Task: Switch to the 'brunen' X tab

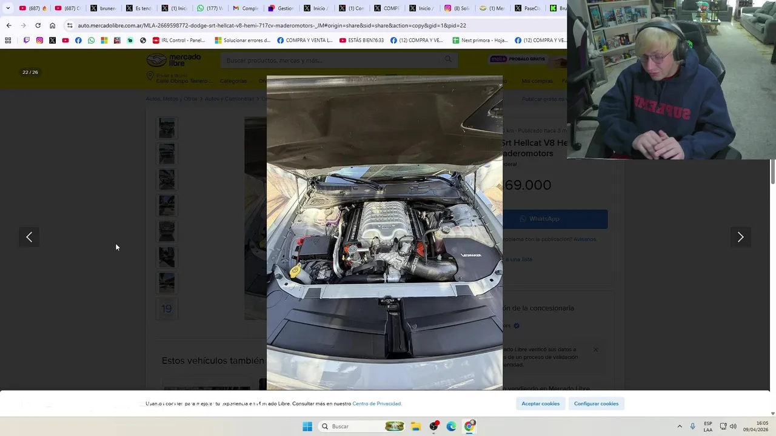Action: [103, 8]
